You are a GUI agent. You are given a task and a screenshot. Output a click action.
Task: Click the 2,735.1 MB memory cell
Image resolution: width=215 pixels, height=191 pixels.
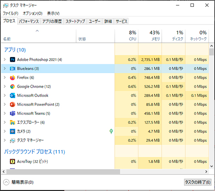pyautogui.click(x=150, y=60)
